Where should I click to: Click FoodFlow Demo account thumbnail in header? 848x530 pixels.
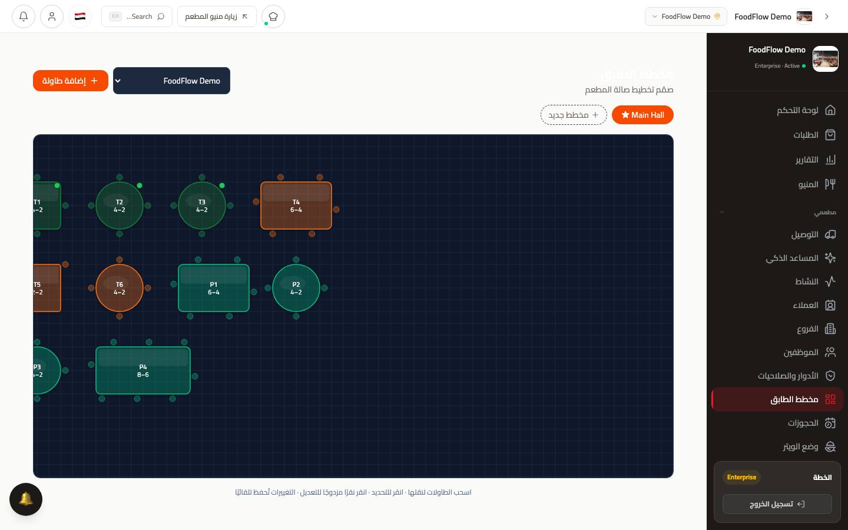tap(804, 16)
